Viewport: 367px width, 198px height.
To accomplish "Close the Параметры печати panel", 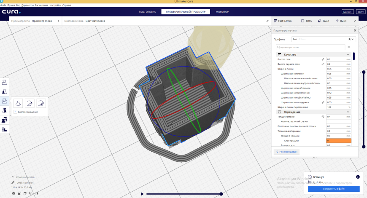I will (x=355, y=30).
